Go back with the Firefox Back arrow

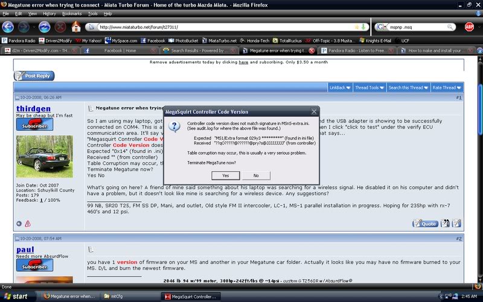[x=8, y=27]
